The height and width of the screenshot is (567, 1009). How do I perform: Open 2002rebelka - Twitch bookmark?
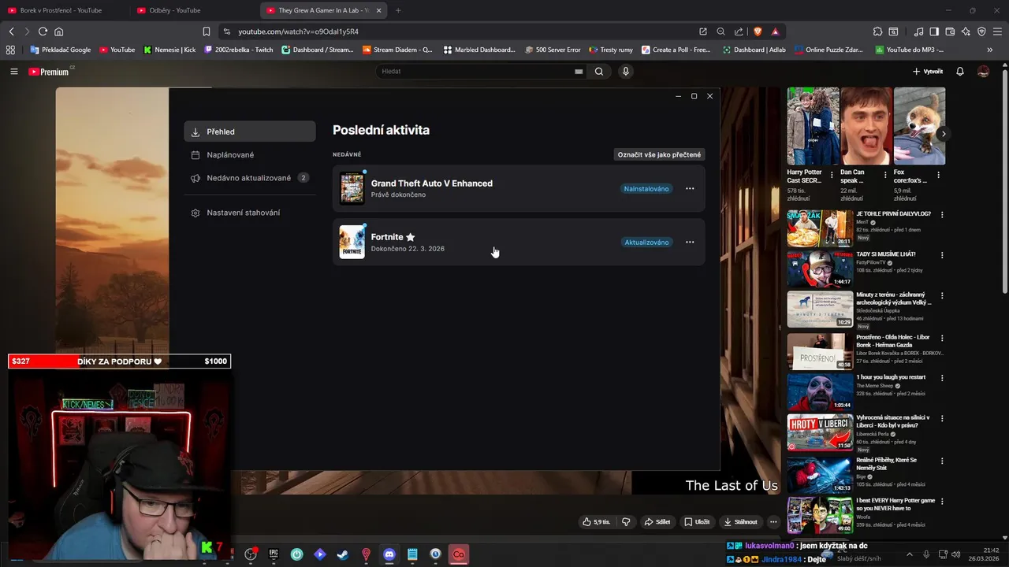tap(238, 50)
